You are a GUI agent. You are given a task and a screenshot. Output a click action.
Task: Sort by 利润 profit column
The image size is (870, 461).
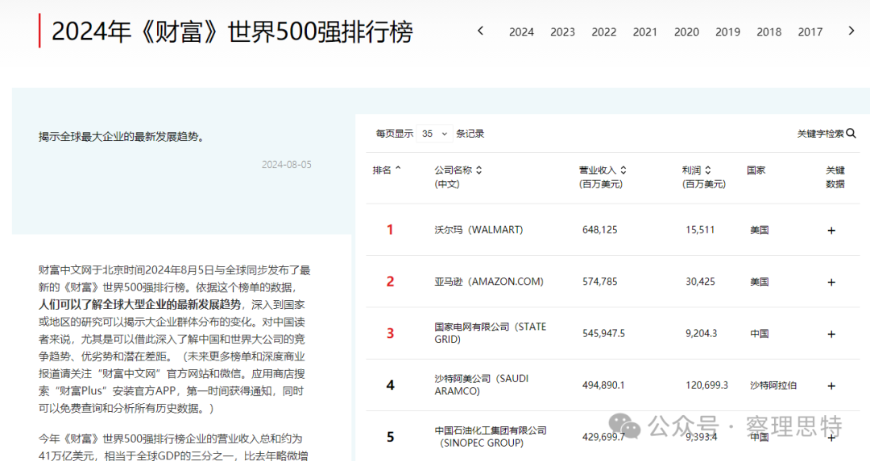pos(707,171)
